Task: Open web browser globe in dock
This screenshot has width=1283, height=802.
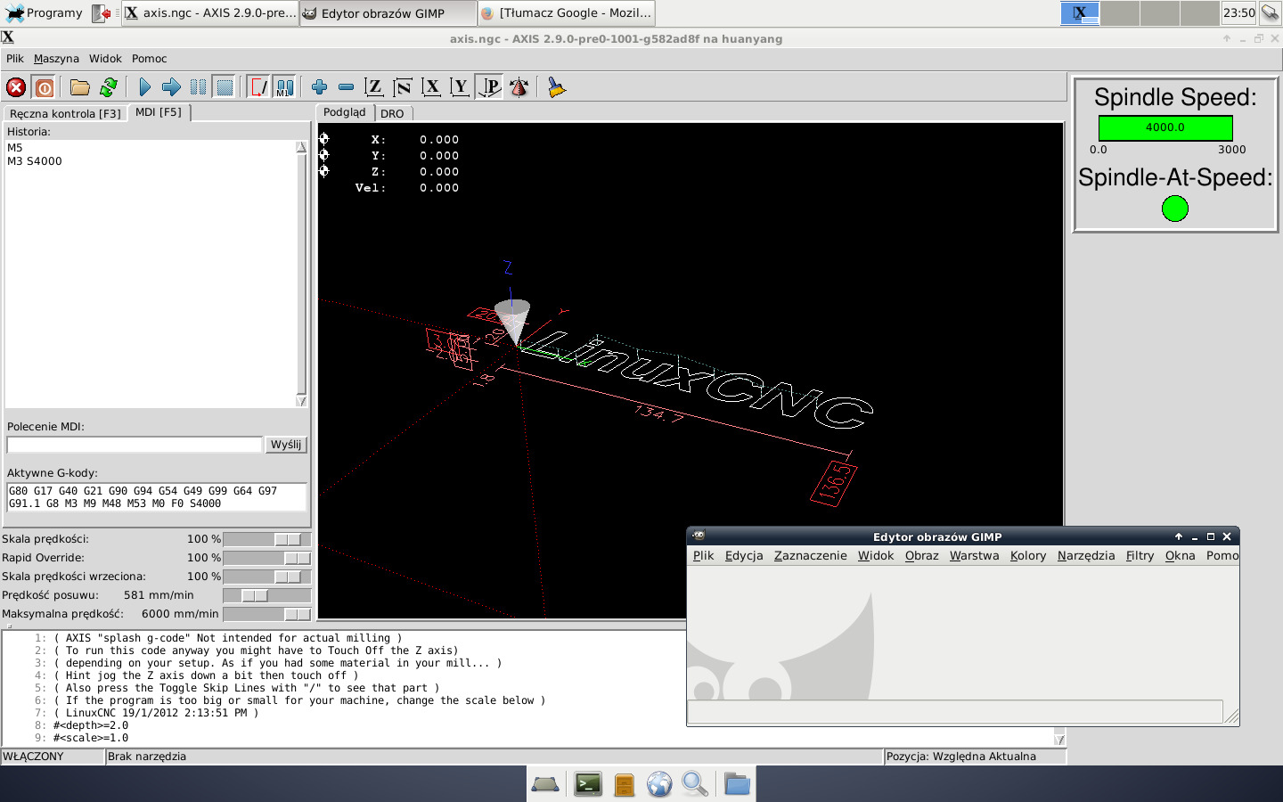Action: click(x=659, y=784)
